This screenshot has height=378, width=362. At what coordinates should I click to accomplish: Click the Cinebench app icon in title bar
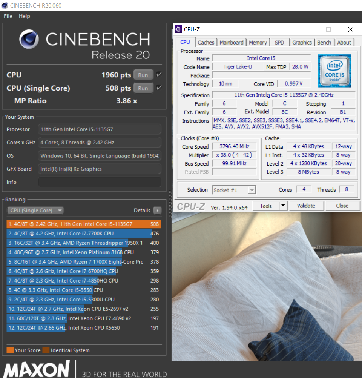click(x=5, y=5)
